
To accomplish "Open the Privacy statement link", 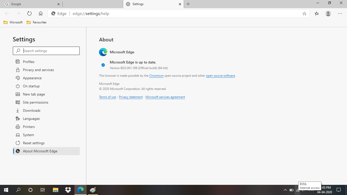I will pyautogui.click(x=131, y=97).
